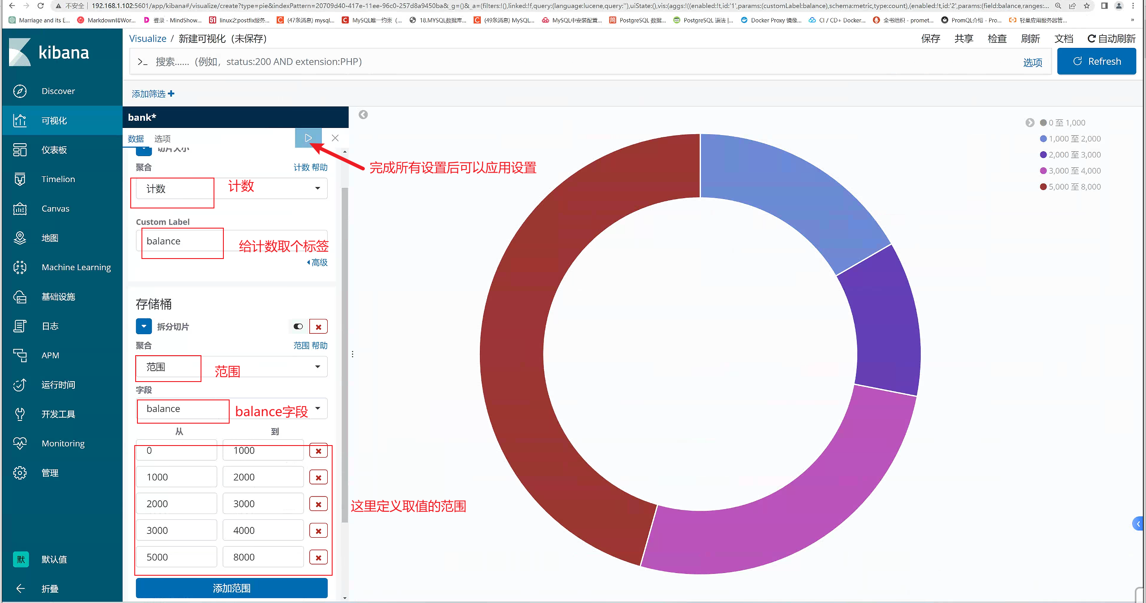1146x603 pixels.
Task: Open the Discover compass icon
Action: 20,91
